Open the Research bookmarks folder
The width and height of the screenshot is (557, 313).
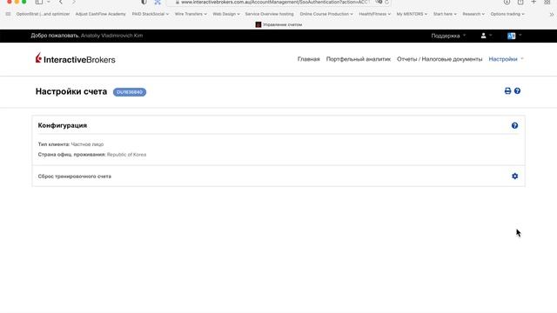(473, 14)
